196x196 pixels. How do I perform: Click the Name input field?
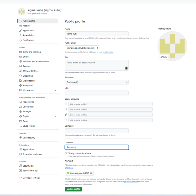[97, 34]
